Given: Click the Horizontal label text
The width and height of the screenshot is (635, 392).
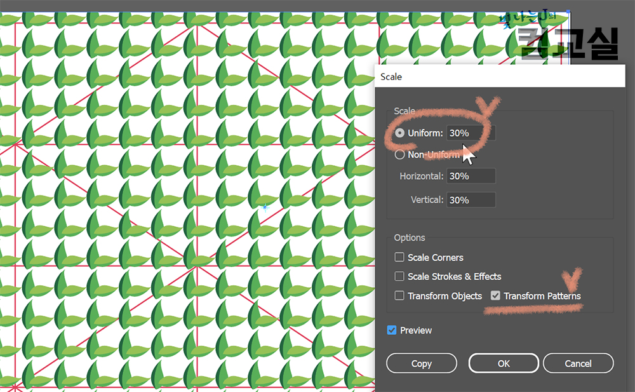Looking at the screenshot, I should point(421,176).
